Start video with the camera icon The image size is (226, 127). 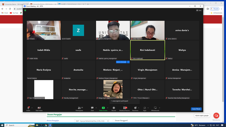click(39, 108)
